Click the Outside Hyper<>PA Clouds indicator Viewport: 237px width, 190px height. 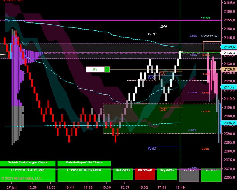(84, 163)
